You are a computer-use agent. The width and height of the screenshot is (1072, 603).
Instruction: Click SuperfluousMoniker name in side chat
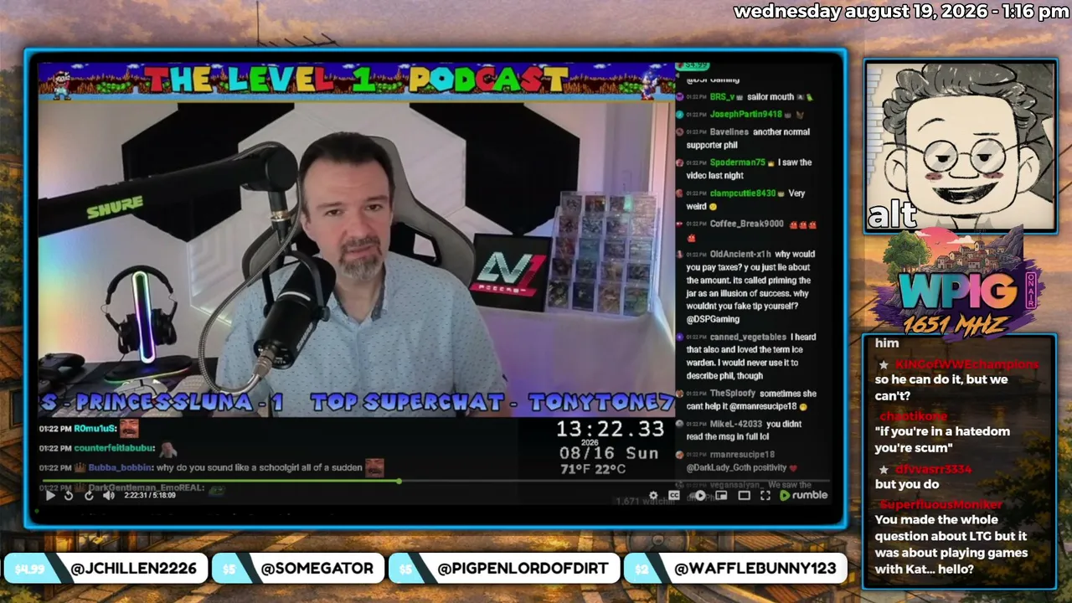(x=941, y=504)
